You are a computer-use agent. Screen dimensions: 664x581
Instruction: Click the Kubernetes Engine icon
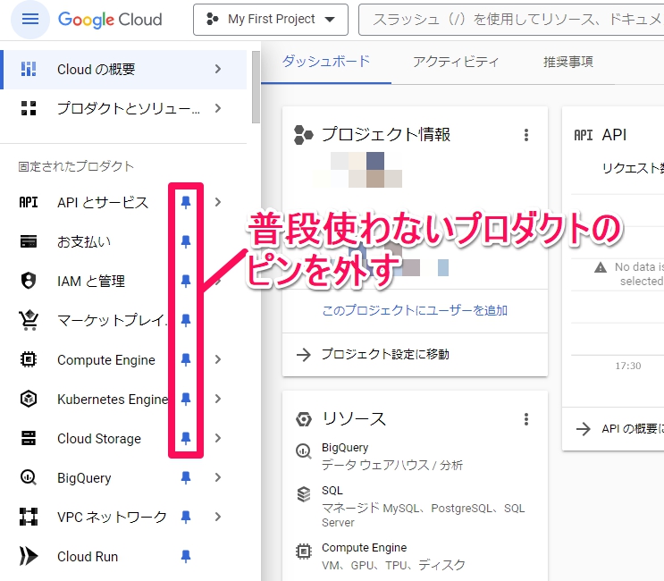click(x=29, y=399)
